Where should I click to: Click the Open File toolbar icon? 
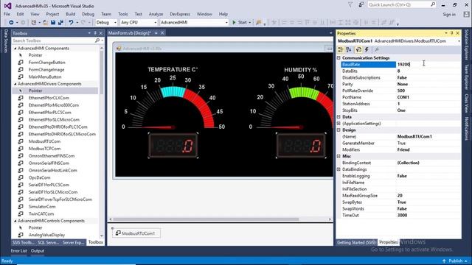click(x=45, y=23)
